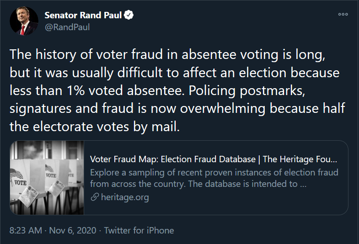The width and height of the screenshot is (359, 244).
Task: Click the voting booths preview thumbnail
Action: coord(47,178)
